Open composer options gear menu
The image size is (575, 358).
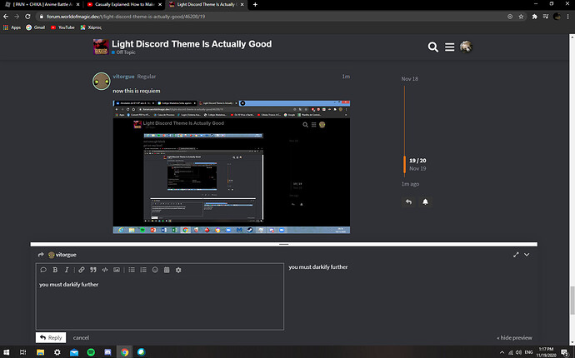click(x=178, y=270)
